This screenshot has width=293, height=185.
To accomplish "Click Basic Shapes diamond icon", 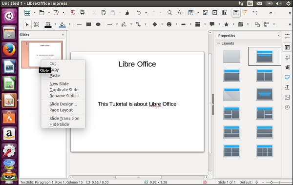I will tap(155, 24).
